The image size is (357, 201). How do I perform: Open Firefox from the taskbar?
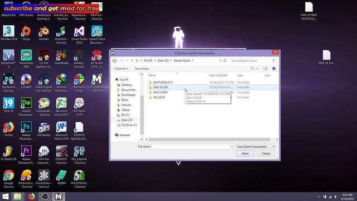(31, 197)
